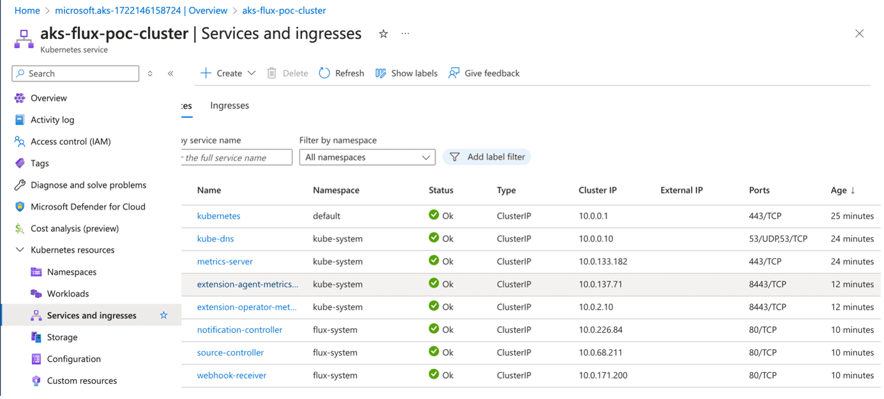Viewport: 884px width, 399px height.
Task: Open Custom resources in the sidebar
Action: coord(82,381)
